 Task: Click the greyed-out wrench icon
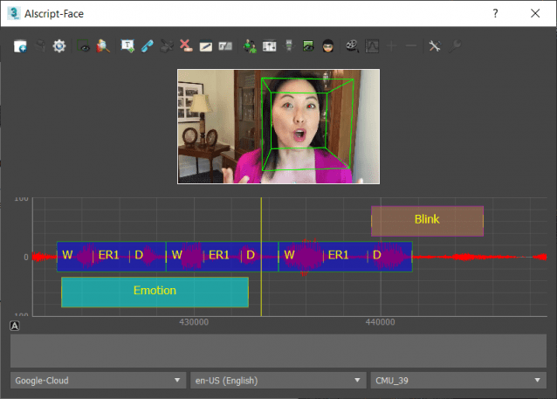point(454,46)
